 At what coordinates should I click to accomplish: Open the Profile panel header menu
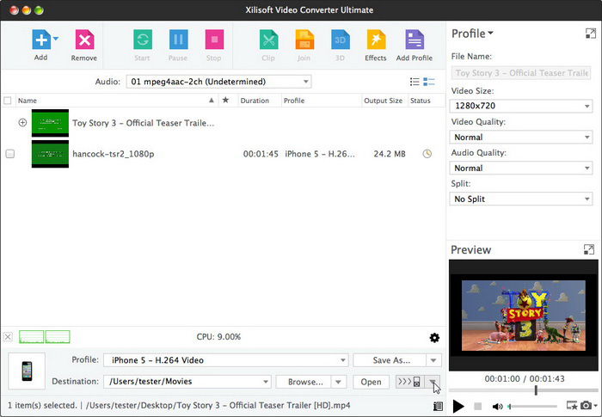click(x=473, y=34)
